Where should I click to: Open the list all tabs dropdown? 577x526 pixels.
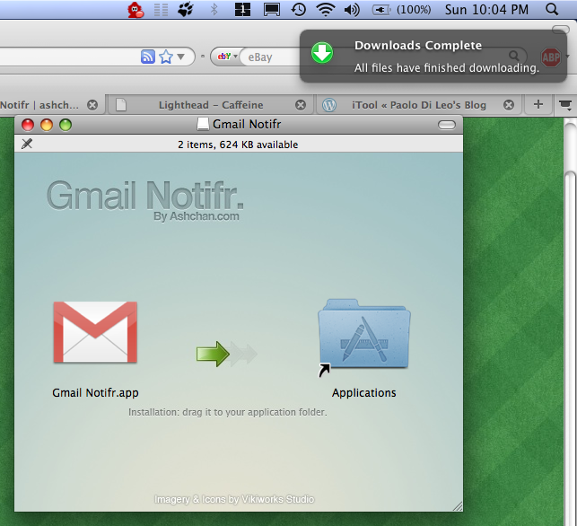coord(565,105)
